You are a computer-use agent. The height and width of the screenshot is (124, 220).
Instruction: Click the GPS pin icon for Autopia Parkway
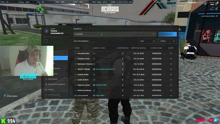5,96
